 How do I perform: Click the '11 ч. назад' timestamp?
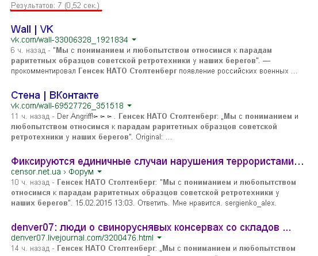[30, 117]
